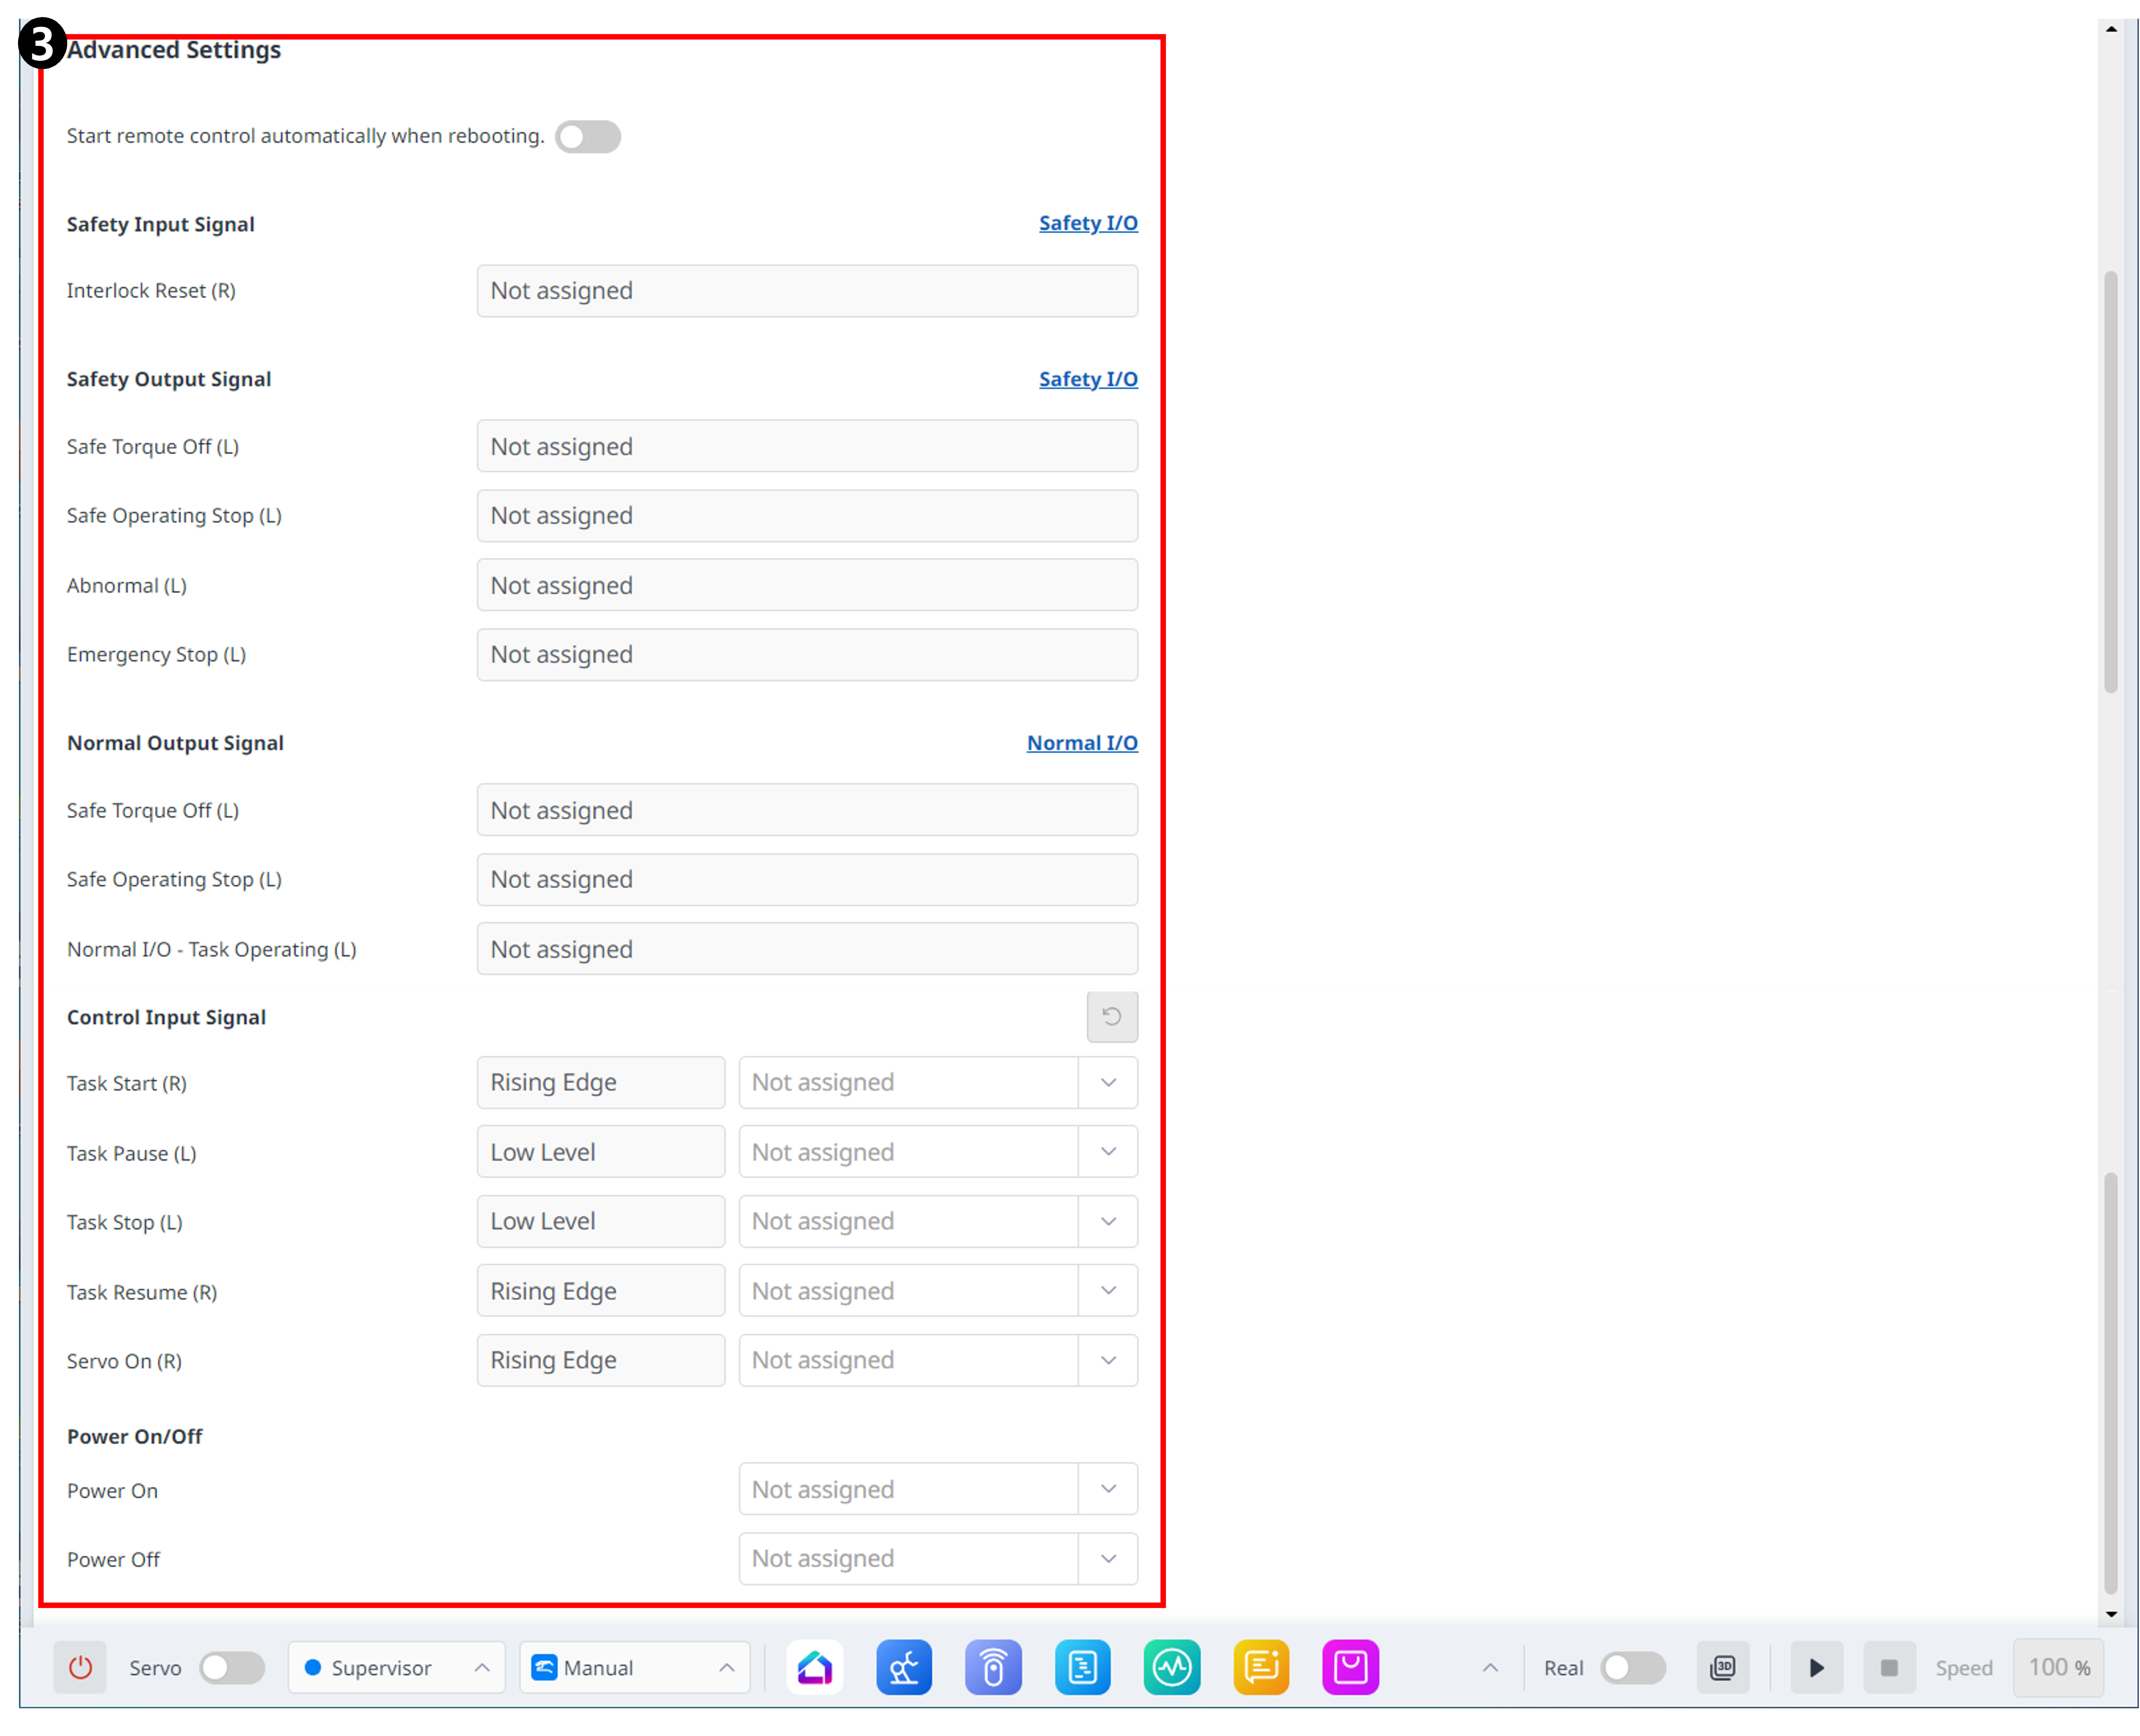Open the Manual mode selector

tap(634, 1667)
